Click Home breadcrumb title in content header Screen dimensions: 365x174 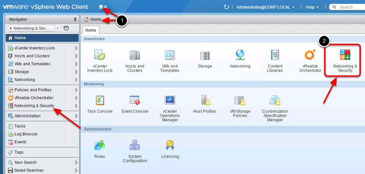[x=96, y=19]
